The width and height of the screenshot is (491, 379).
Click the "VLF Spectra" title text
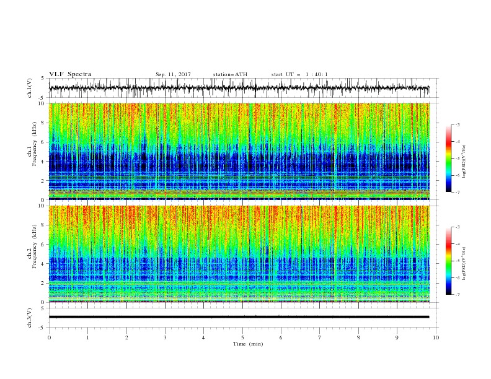[70, 74]
